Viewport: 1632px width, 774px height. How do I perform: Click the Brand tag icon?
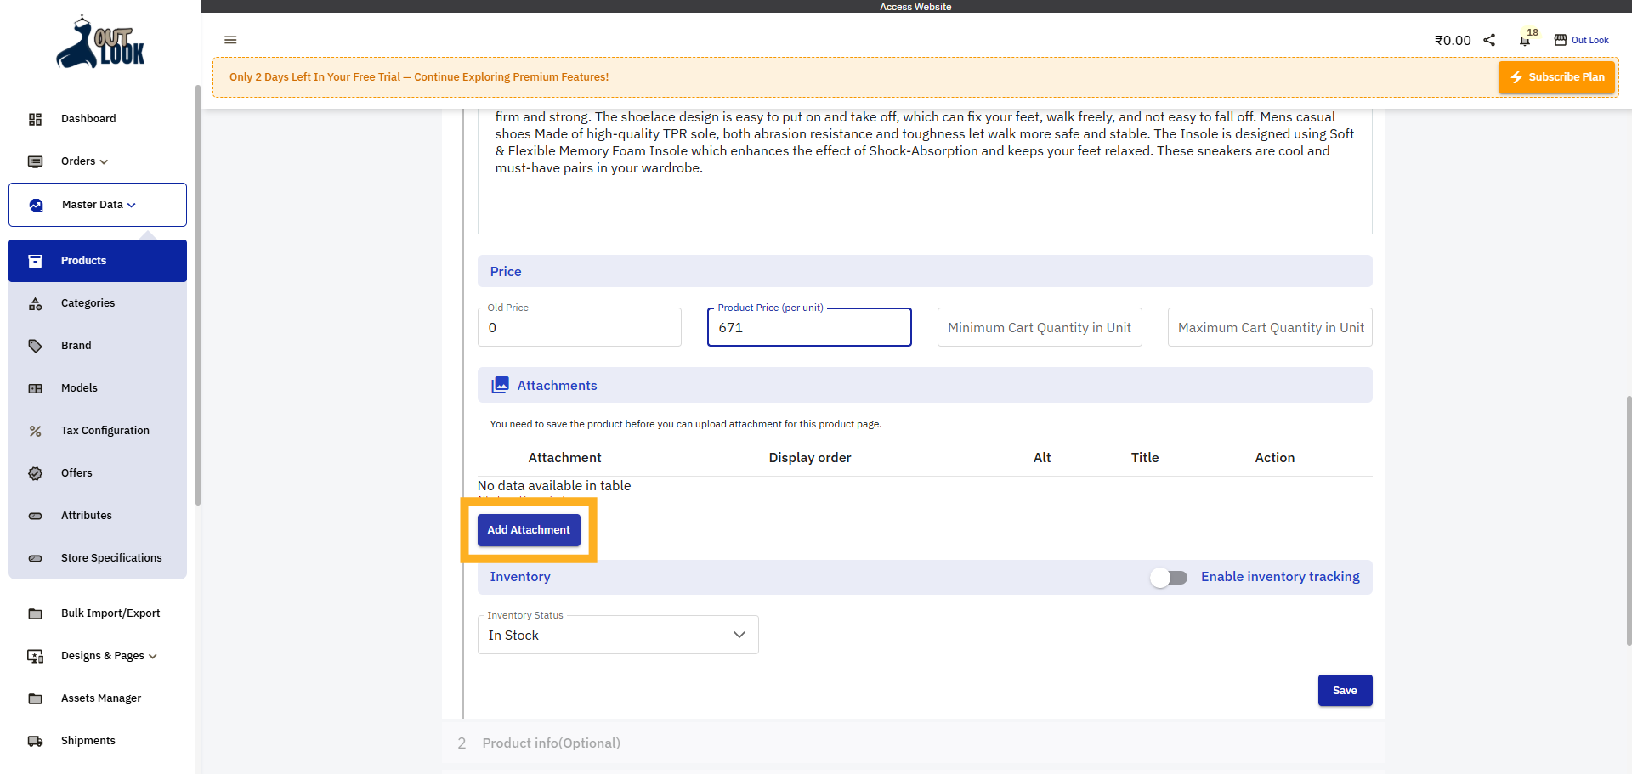coord(35,346)
